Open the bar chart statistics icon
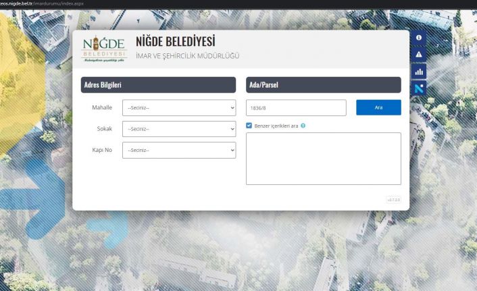477x291 pixels. click(418, 71)
